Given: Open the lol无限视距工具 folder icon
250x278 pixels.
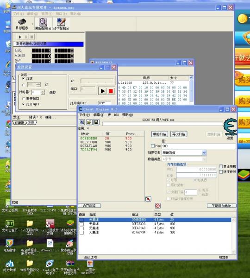Looking at the screenshot, I should pos(30,227).
